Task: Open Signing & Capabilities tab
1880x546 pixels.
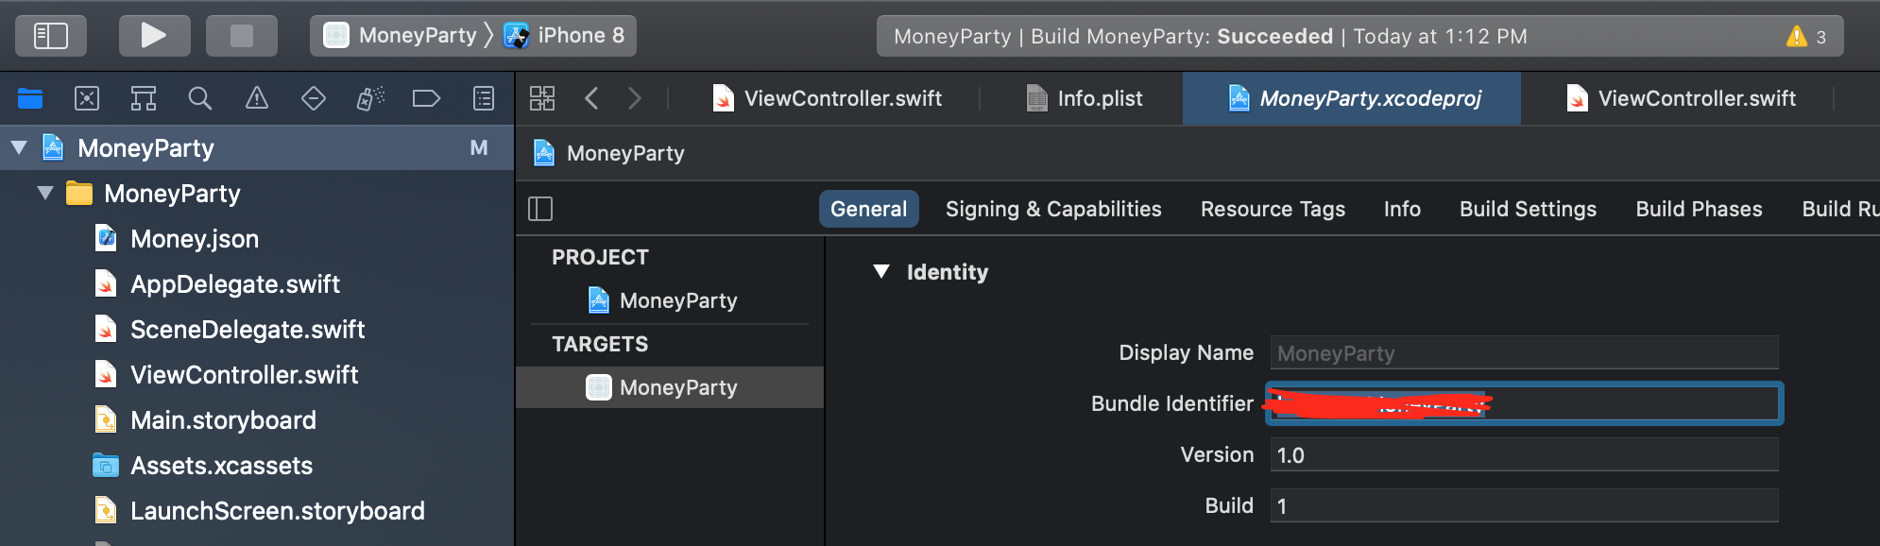Action: (1053, 209)
